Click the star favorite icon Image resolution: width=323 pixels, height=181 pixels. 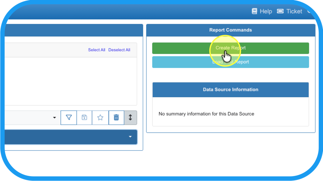pyautogui.click(x=100, y=118)
